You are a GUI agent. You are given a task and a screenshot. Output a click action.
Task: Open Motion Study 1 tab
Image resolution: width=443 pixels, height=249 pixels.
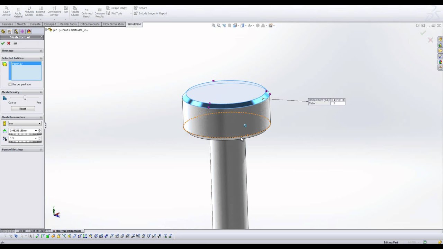pyautogui.click(x=39, y=231)
